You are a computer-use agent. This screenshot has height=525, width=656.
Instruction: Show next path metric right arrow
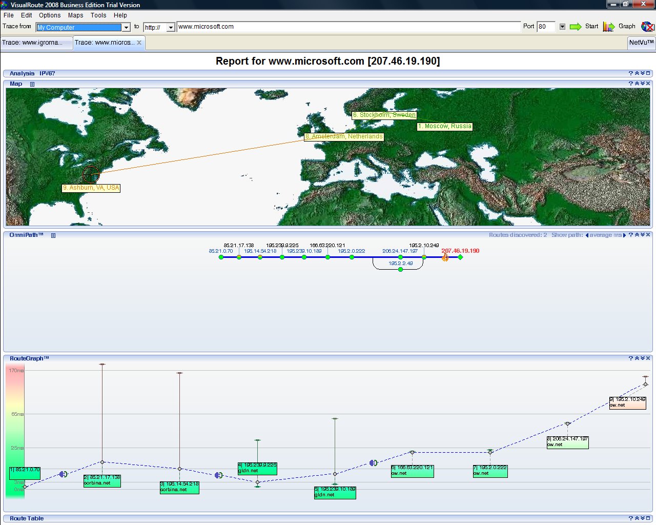pyautogui.click(x=624, y=235)
